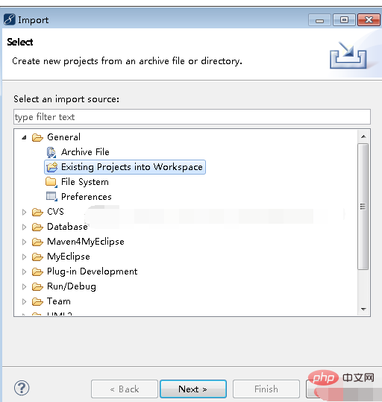
Task: Click the MyEclipse folder icon
Action: (x=37, y=257)
